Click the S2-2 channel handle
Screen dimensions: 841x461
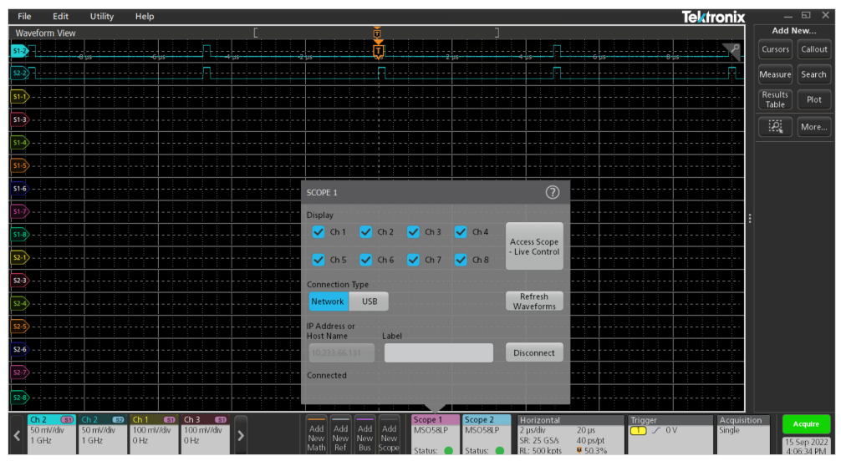(x=20, y=73)
